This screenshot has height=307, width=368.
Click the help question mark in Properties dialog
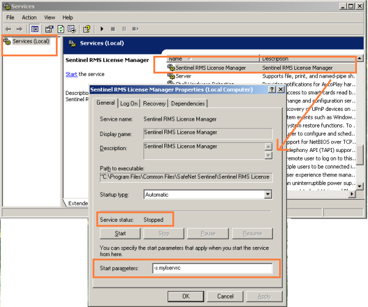click(272, 89)
